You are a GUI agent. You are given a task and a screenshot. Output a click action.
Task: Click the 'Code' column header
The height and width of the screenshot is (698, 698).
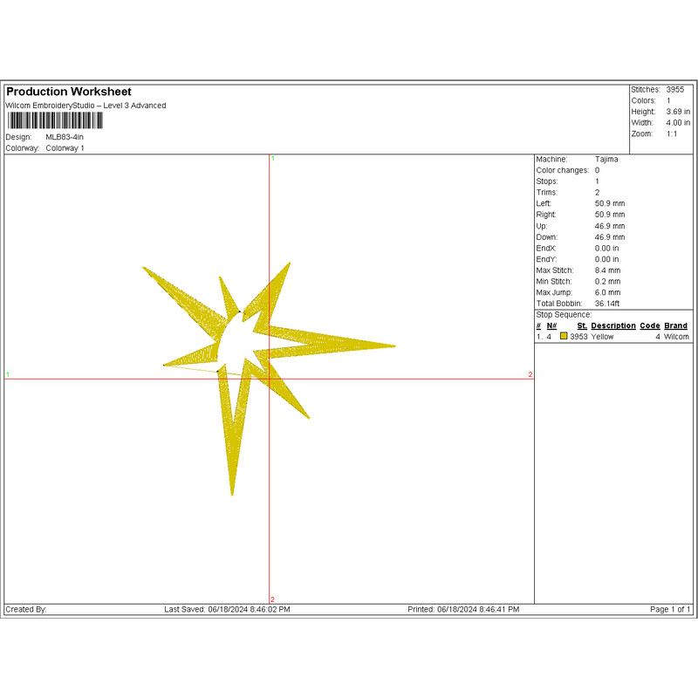coord(649,325)
